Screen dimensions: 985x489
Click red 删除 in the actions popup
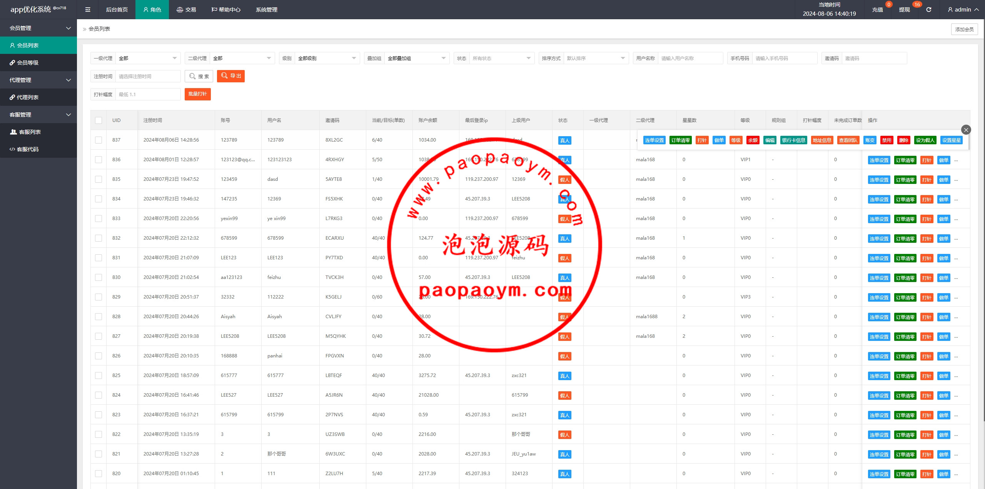903,140
